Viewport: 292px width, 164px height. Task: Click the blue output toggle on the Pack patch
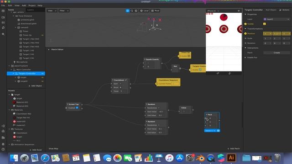click(218, 131)
